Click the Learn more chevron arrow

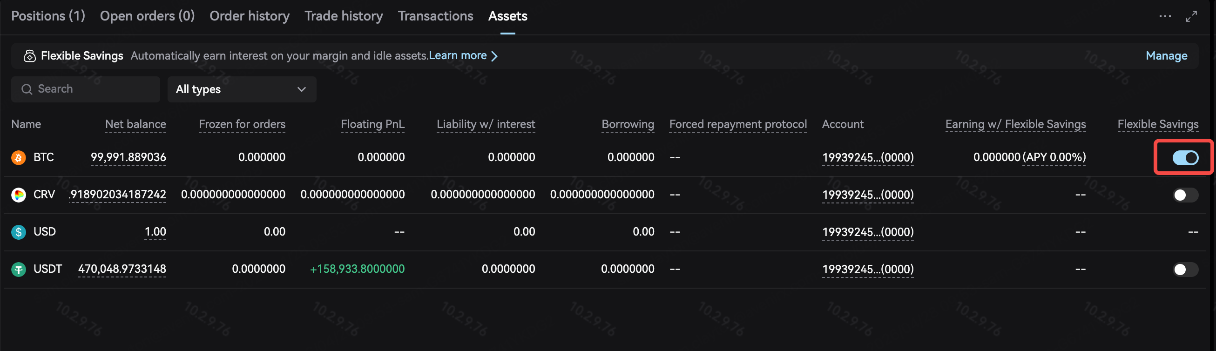pyautogui.click(x=494, y=56)
